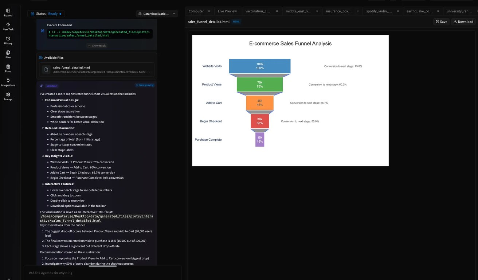Click the Download button

coord(463,22)
